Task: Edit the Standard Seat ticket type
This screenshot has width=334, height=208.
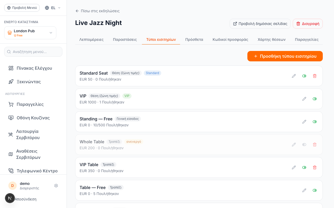Action: (294, 76)
